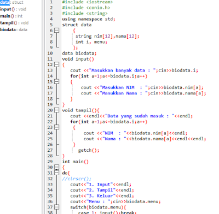Screen dimensions: 219x214
Task: Click line number 29 in the gutter
Action: pyautogui.click(x=50, y=162)
